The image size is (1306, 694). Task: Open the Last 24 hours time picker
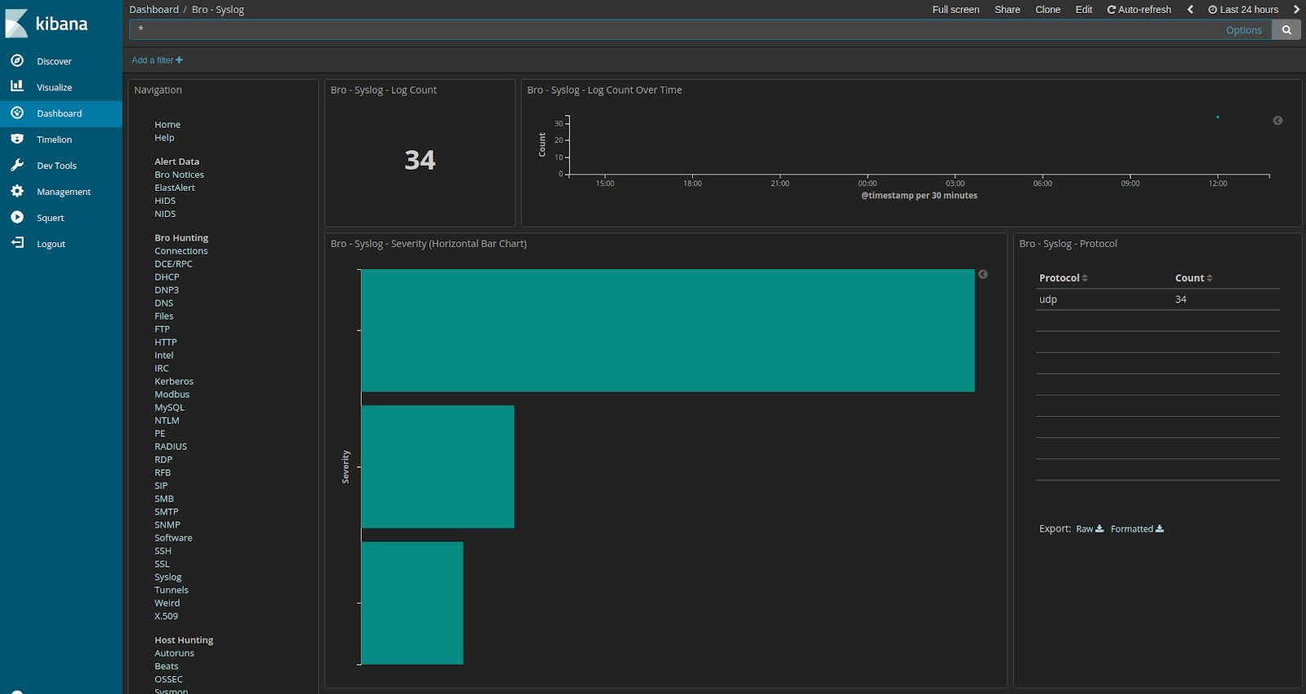[x=1243, y=10]
